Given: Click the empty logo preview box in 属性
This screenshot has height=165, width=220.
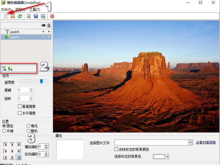Looking at the screenshot, I should point(70,149).
